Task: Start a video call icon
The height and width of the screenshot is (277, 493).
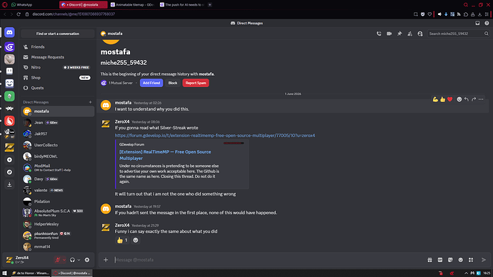Action: tap(389, 34)
